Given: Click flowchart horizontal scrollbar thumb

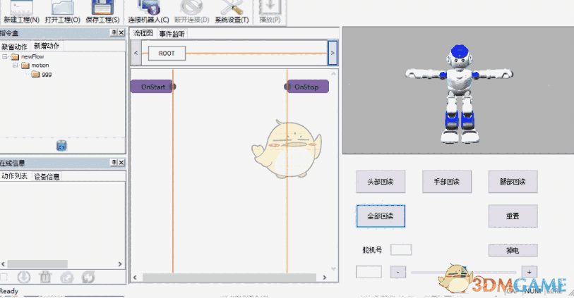Looking at the screenshot, I should tap(229, 278).
